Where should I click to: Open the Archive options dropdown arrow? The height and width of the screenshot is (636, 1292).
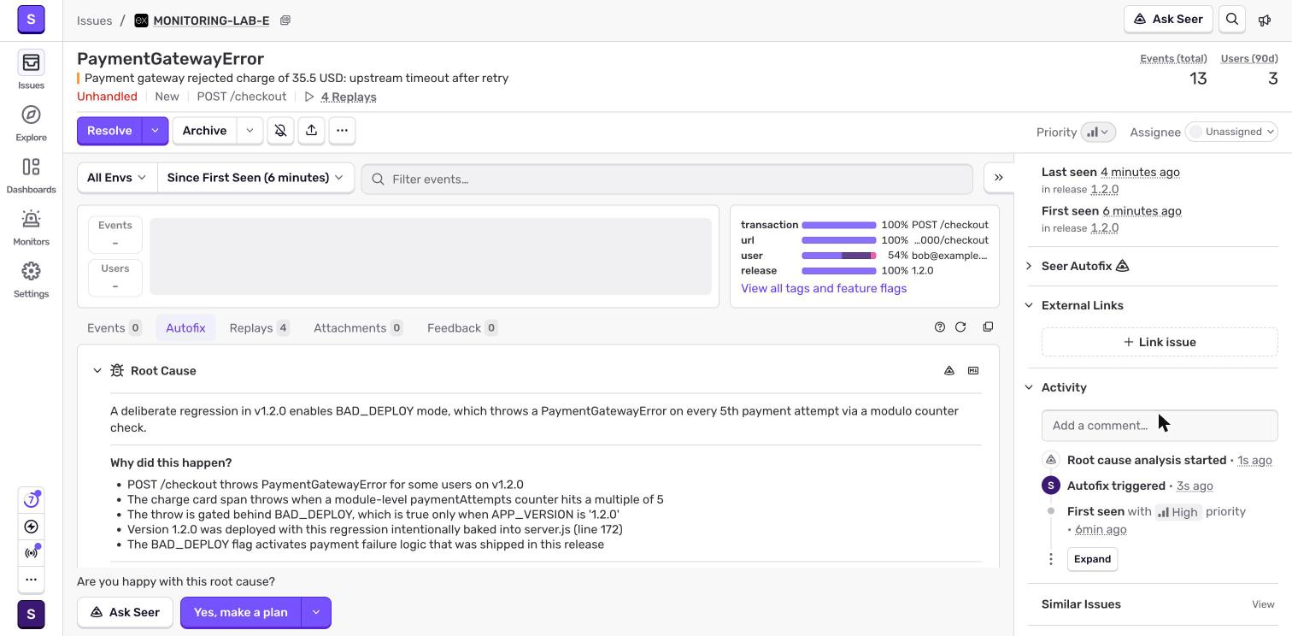pos(250,131)
